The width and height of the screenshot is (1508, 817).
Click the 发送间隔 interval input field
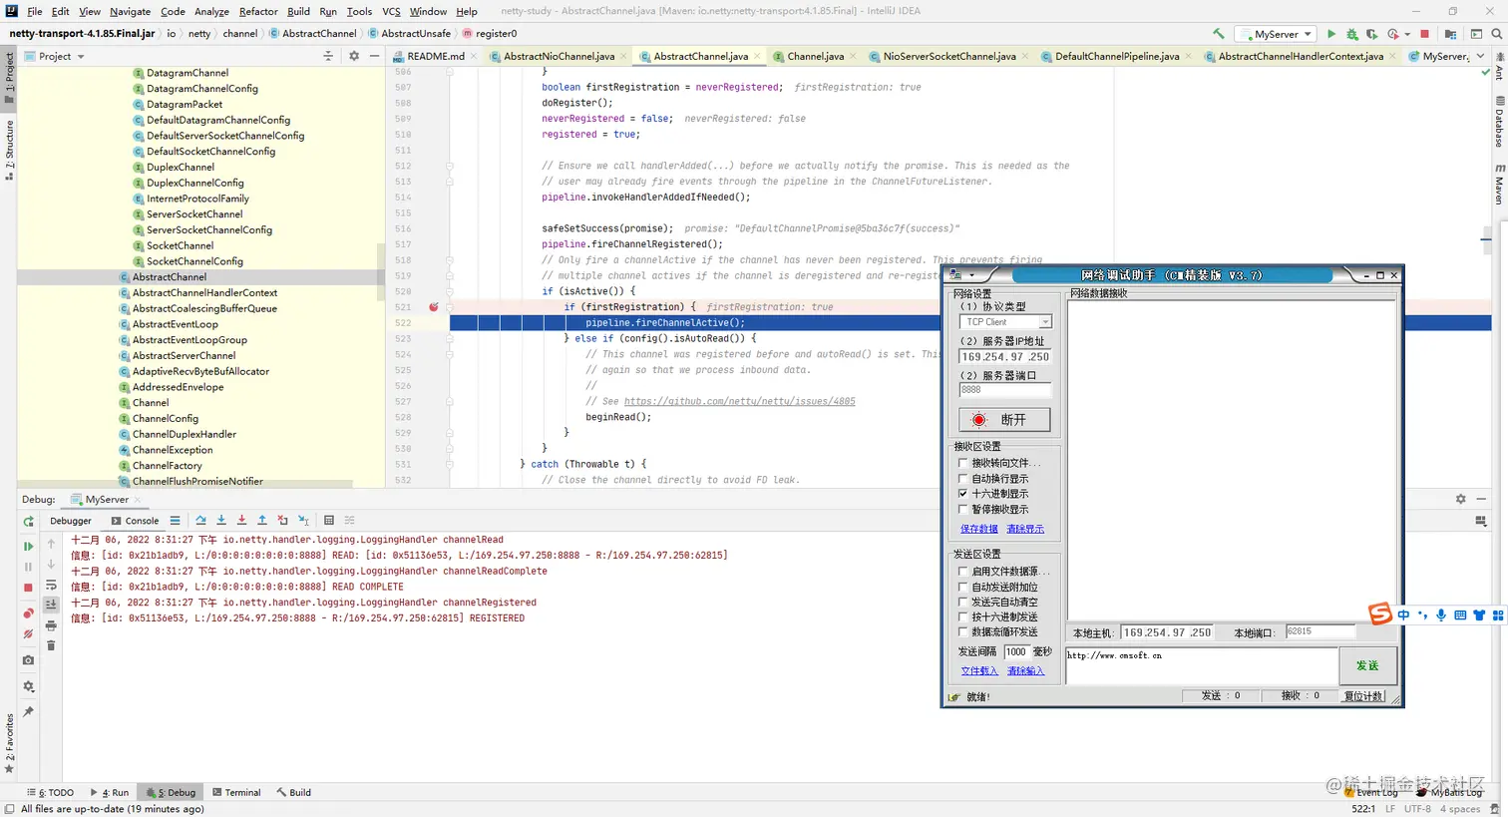coord(1015,651)
